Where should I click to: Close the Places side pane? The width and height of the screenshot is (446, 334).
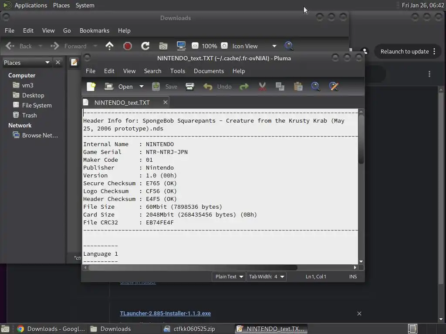tap(58, 62)
